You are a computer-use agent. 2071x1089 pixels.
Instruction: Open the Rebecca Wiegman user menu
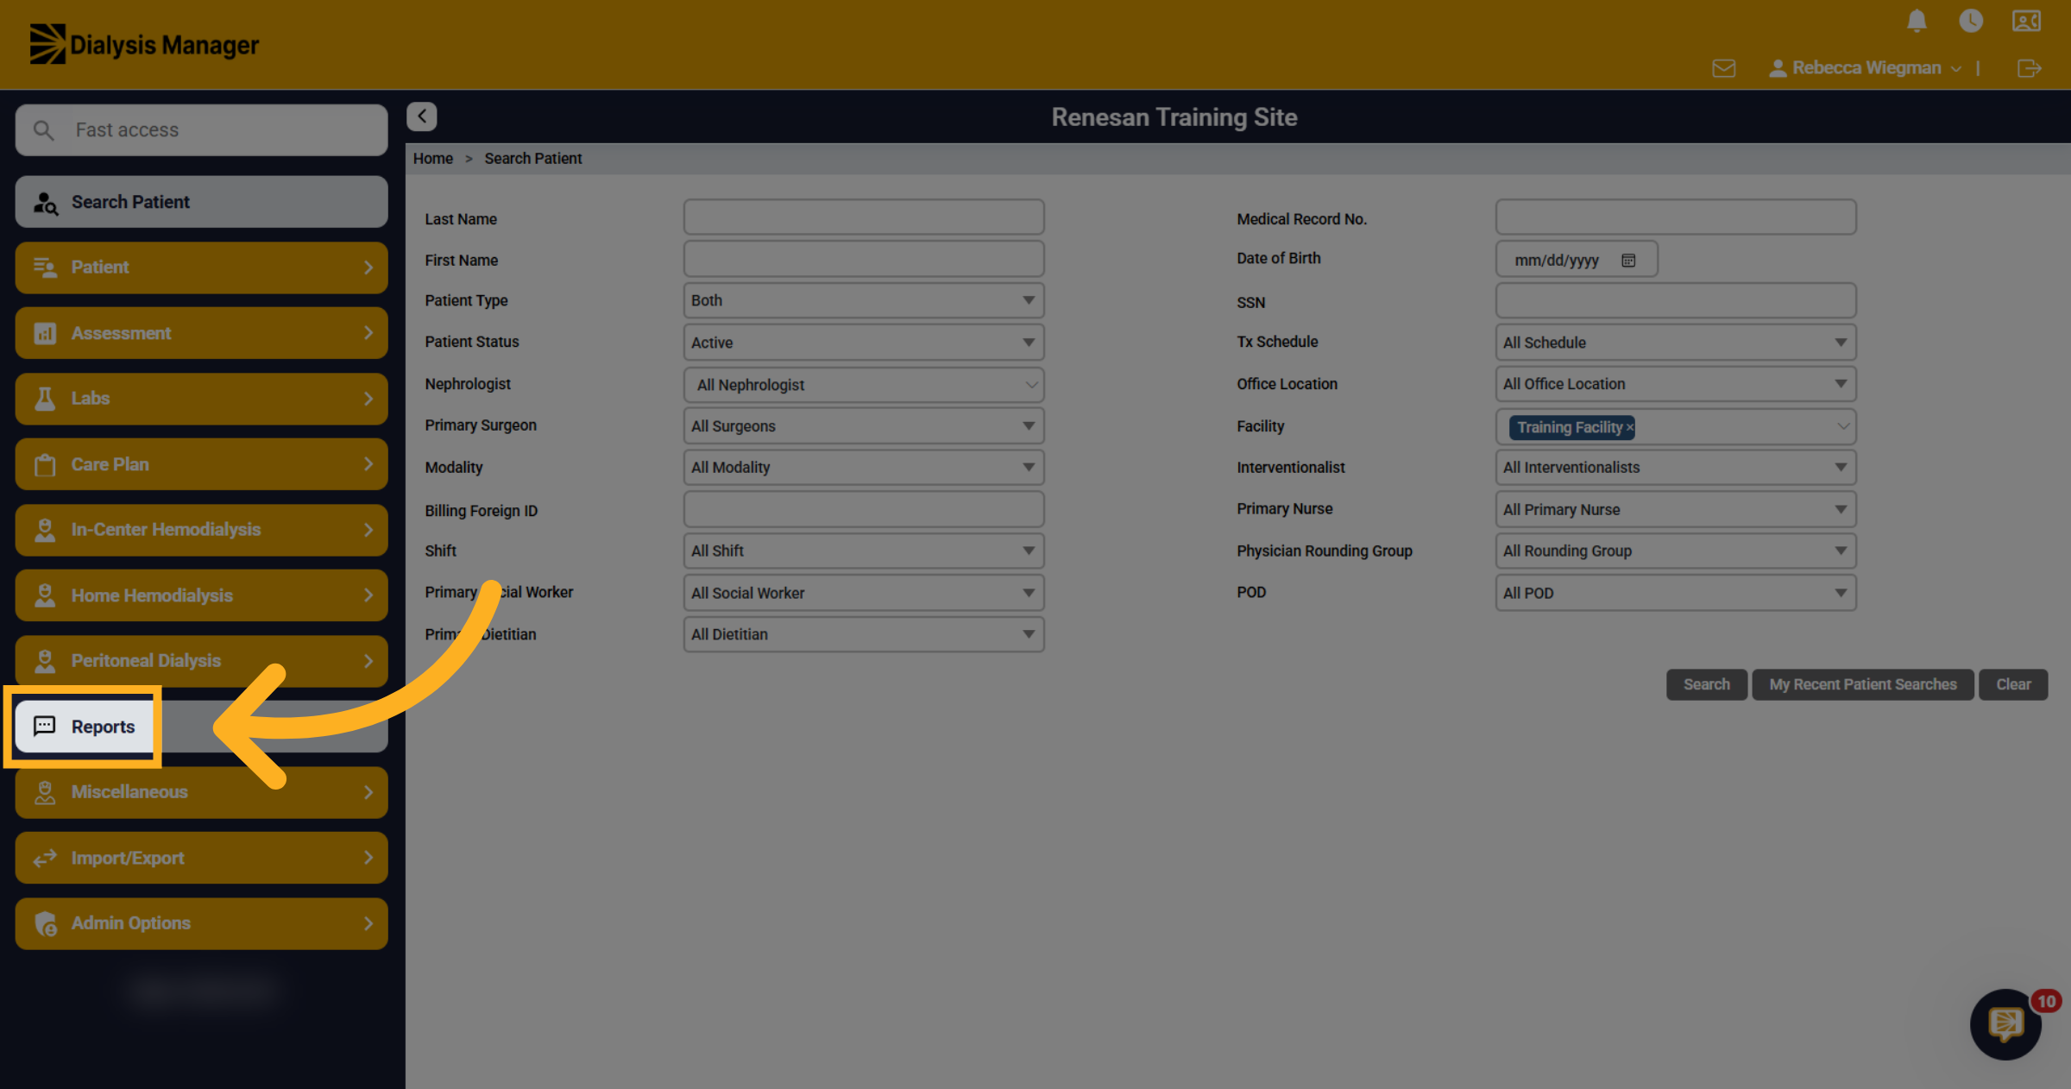click(1865, 68)
